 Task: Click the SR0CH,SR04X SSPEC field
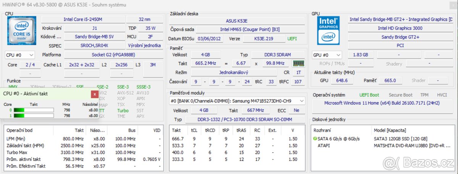(x=94, y=45)
